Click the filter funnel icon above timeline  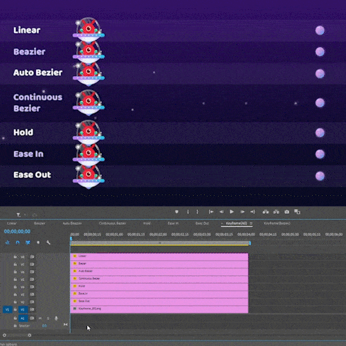(x=18, y=215)
